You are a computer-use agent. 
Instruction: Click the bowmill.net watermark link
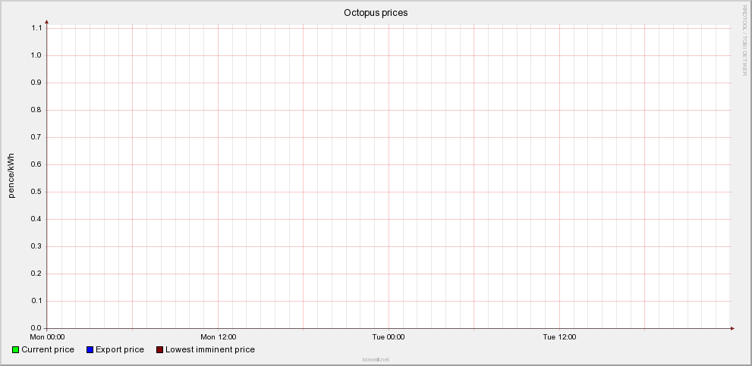376,359
